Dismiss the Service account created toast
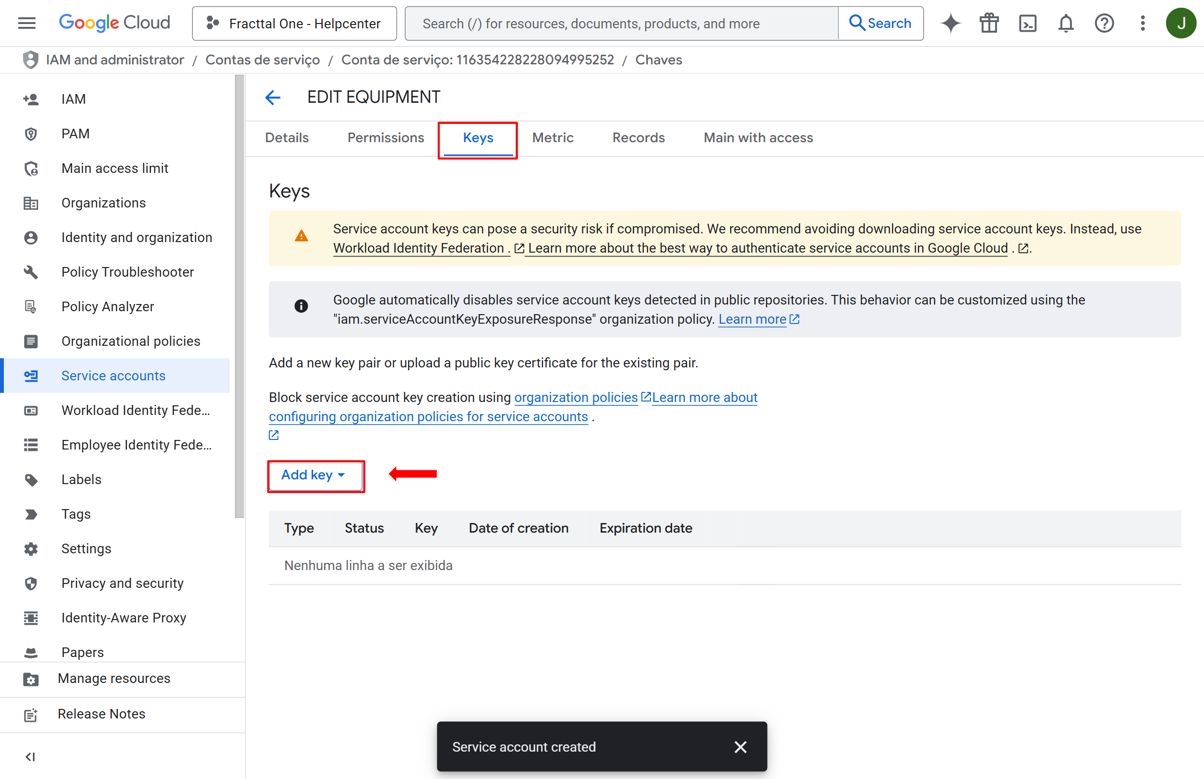1204x779 pixels. (740, 747)
